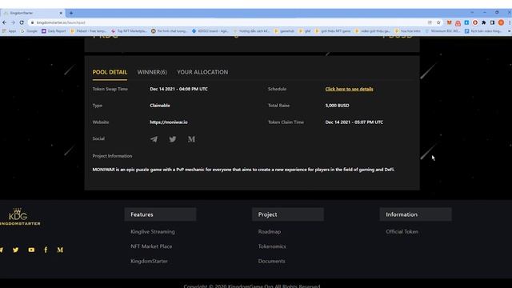Open the Documents footer link
This screenshot has width=512, height=288.
[x=272, y=261]
